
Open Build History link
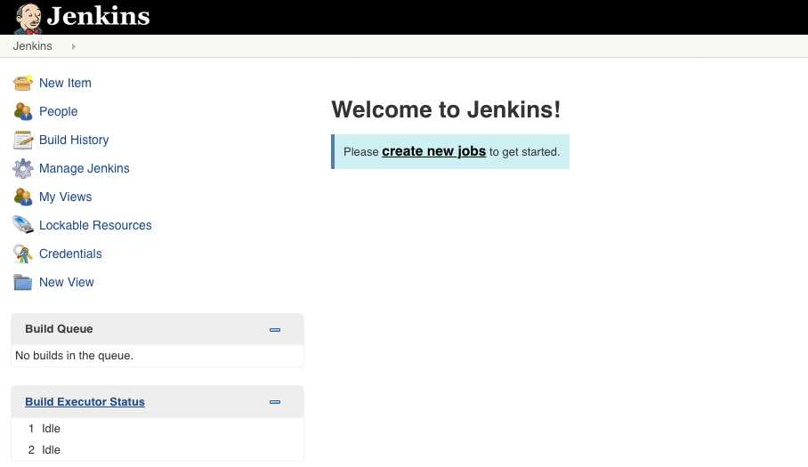click(x=74, y=140)
